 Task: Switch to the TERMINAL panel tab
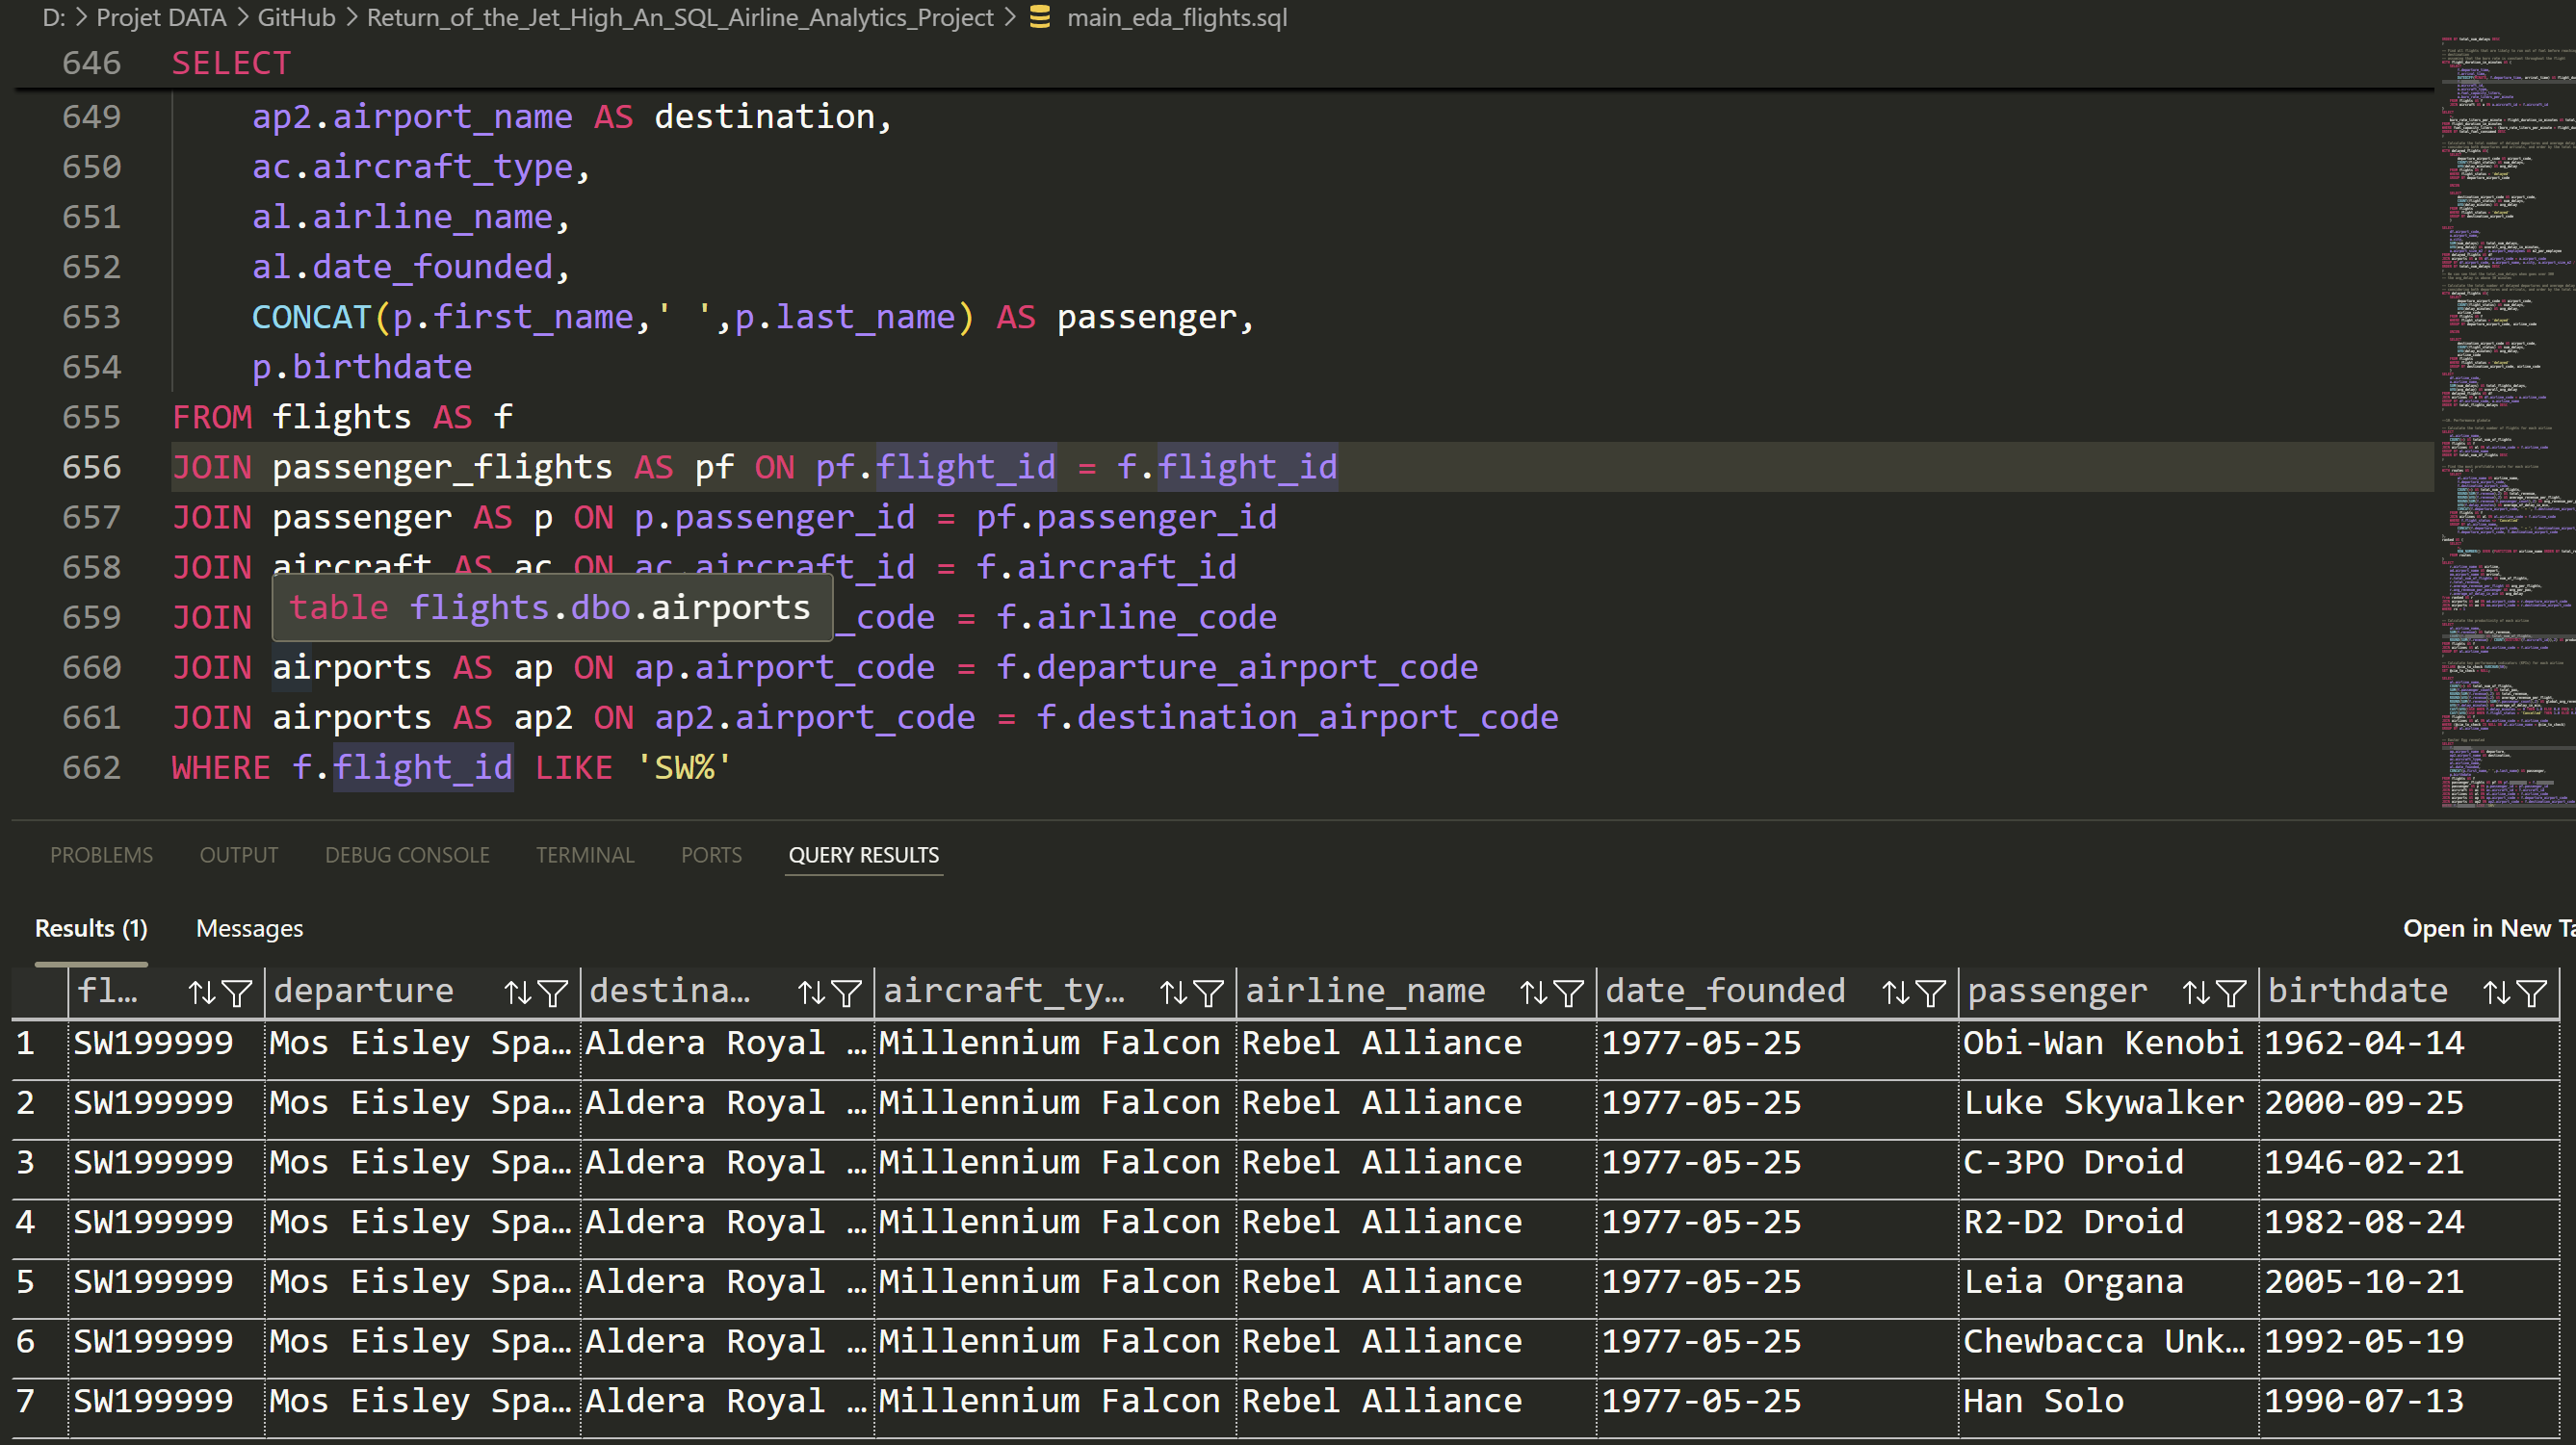[x=585, y=855]
